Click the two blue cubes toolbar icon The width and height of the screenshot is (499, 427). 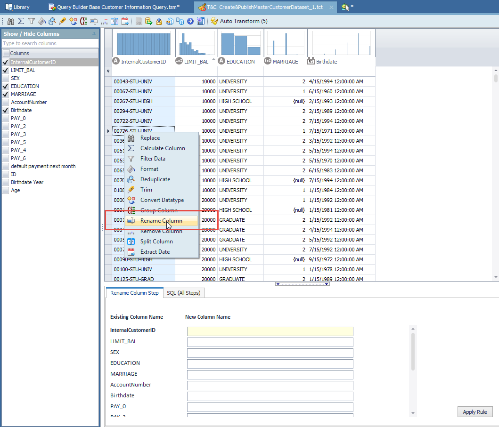point(180,21)
